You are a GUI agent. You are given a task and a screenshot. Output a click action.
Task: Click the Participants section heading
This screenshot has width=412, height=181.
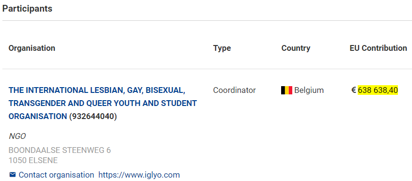(27, 9)
